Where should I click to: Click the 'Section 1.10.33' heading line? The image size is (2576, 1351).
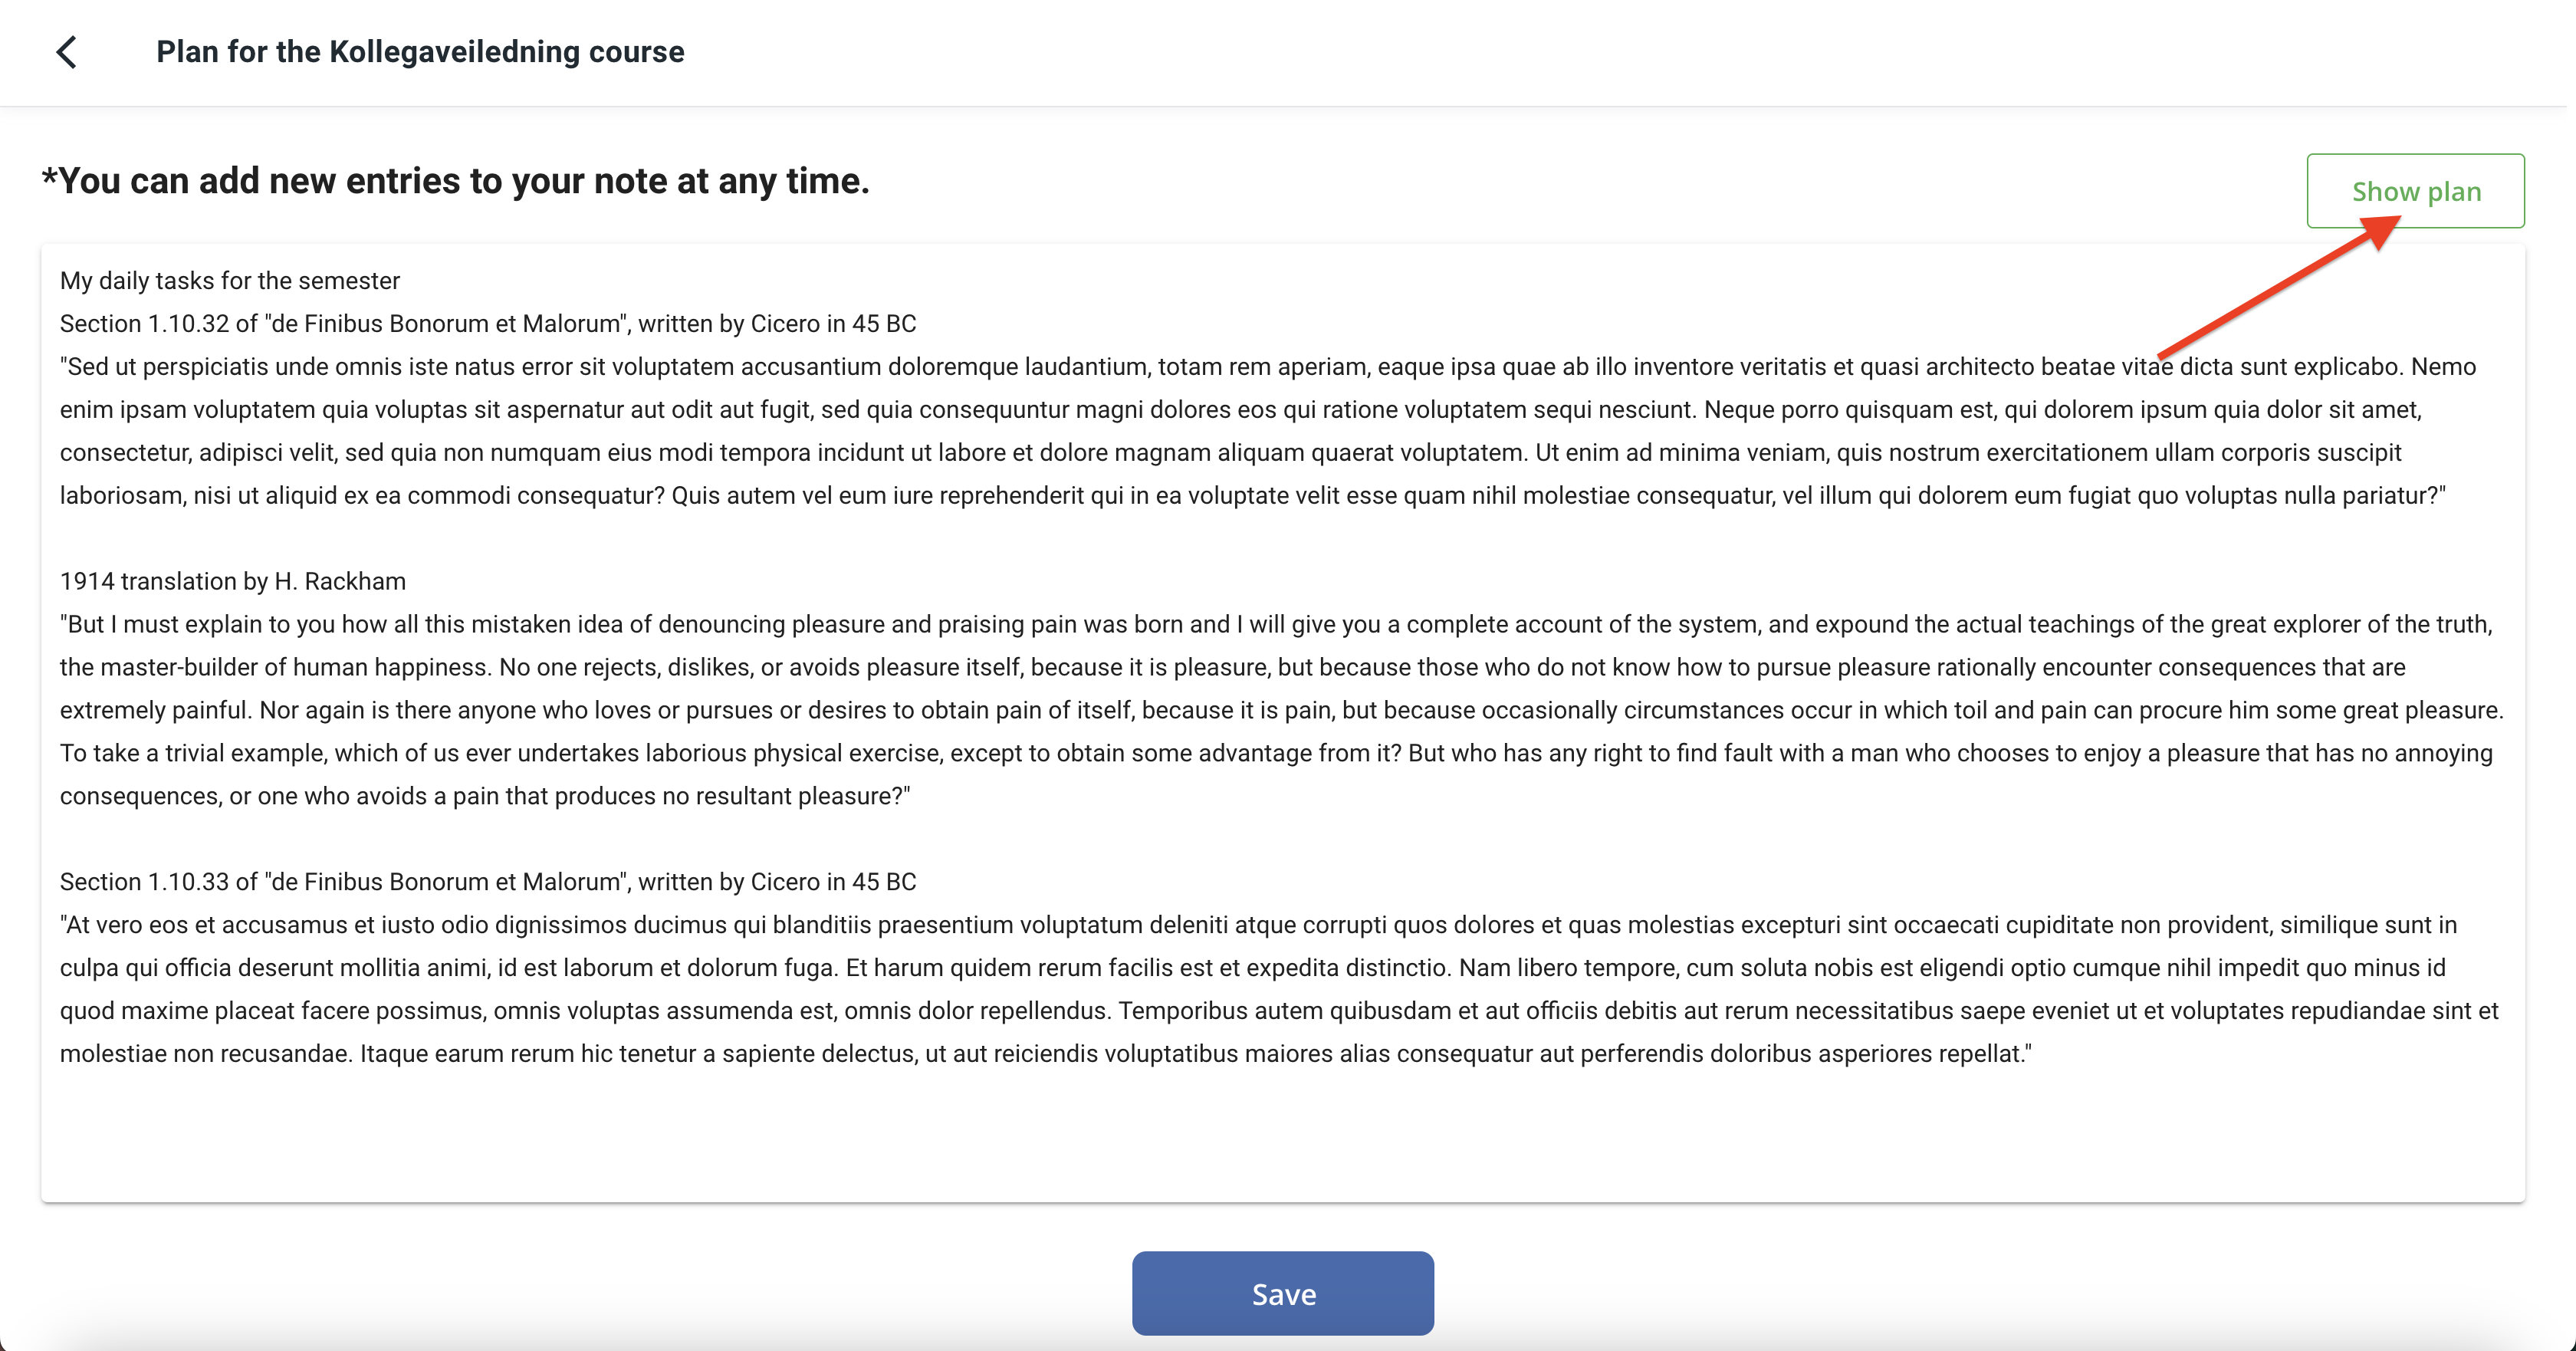[488, 882]
